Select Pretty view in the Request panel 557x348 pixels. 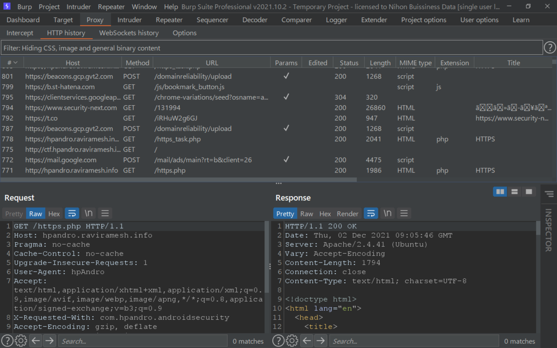tap(13, 213)
